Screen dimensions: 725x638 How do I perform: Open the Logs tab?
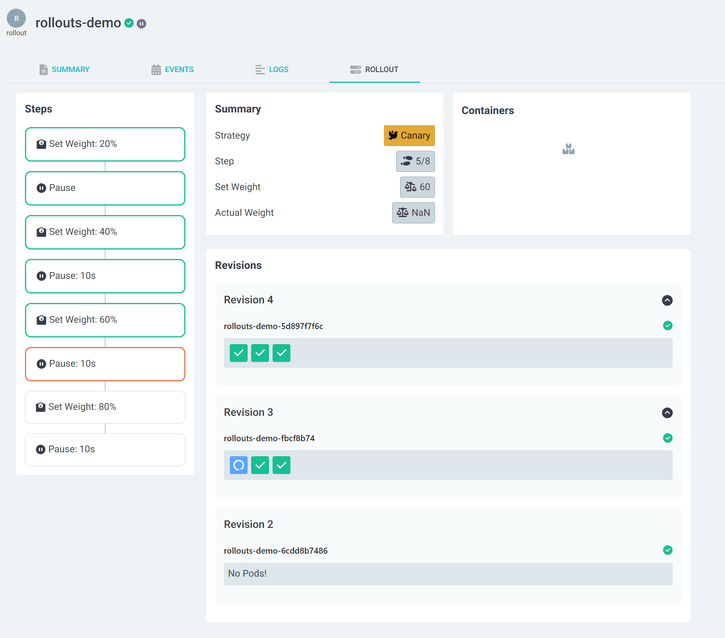[272, 70]
